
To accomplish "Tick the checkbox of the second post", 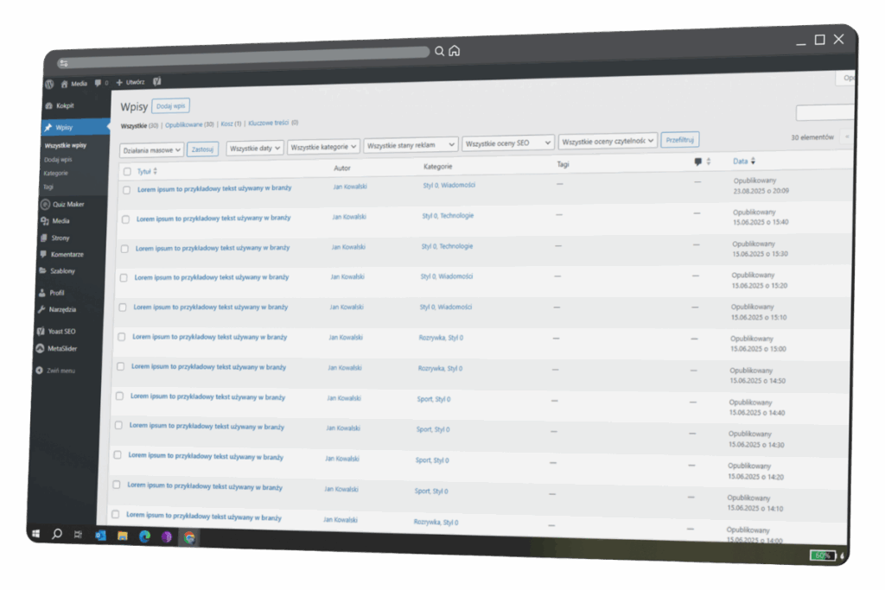I will pyautogui.click(x=125, y=219).
